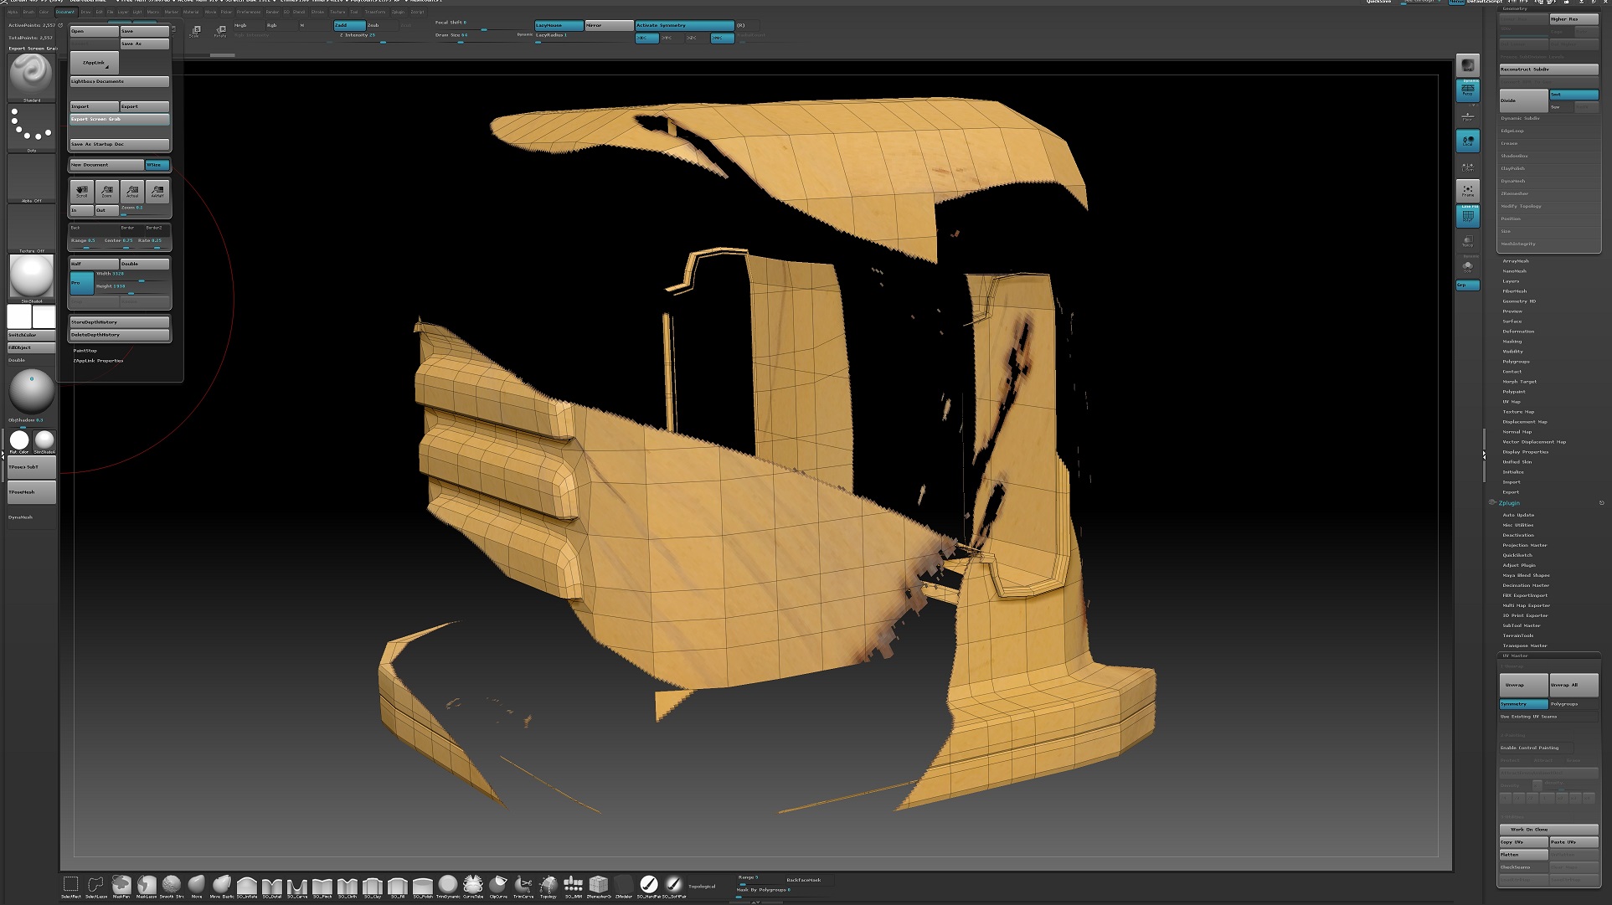The width and height of the screenshot is (1612, 905).
Task: Select the CurveTube brush
Action: (473, 886)
